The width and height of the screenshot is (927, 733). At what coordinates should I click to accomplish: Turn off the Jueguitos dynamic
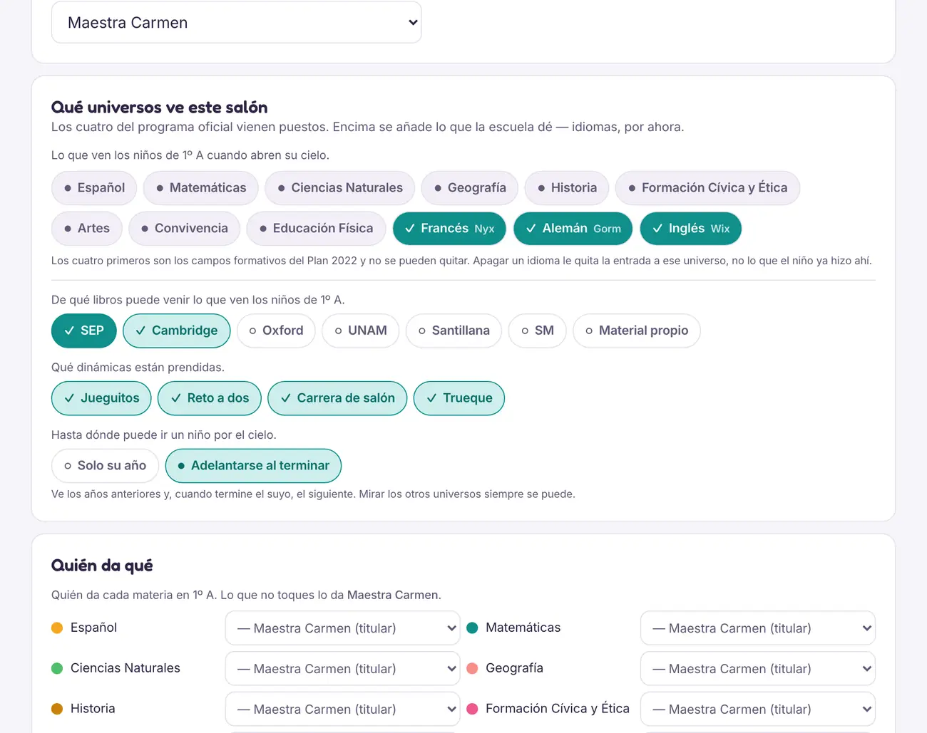coord(101,398)
